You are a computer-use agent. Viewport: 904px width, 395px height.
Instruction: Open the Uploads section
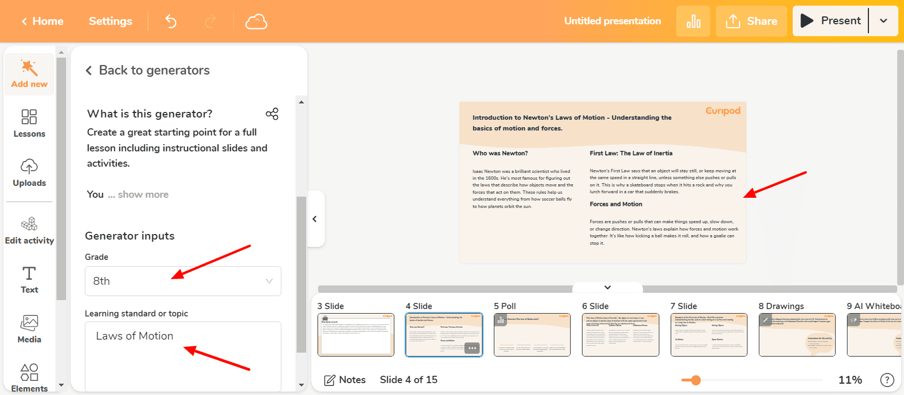point(29,173)
